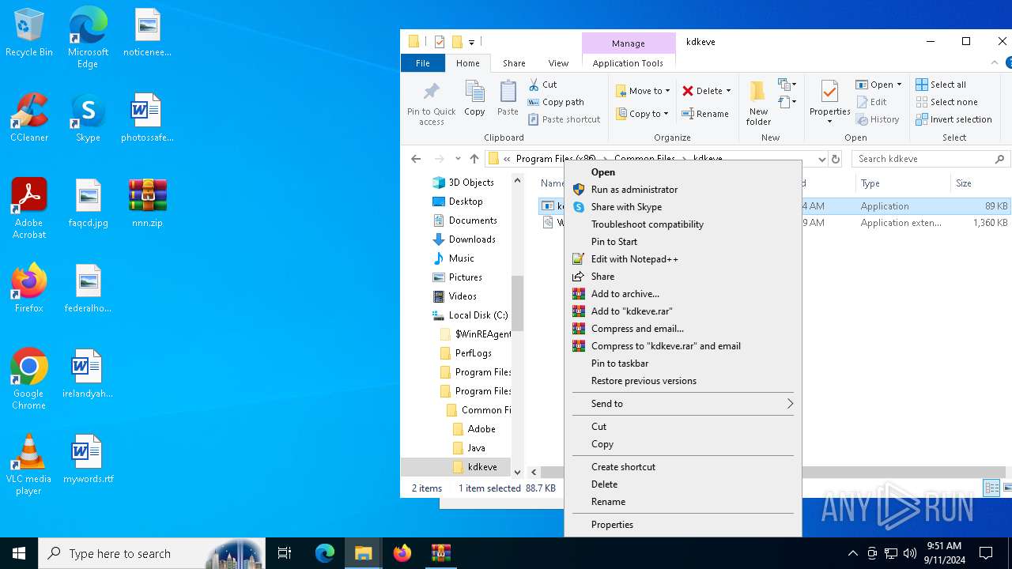Click Select all in ribbon

[x=941, y=85]
